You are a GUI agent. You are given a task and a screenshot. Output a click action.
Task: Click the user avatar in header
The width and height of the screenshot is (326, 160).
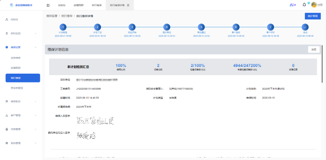[314, 5]
